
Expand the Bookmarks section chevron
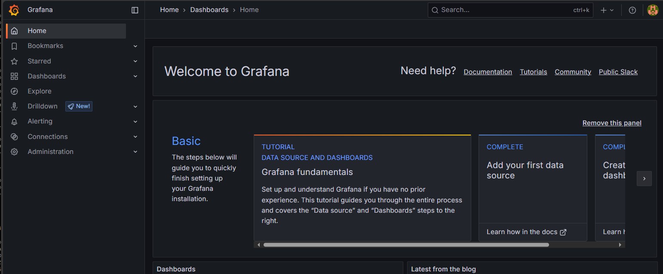point(135,46)
